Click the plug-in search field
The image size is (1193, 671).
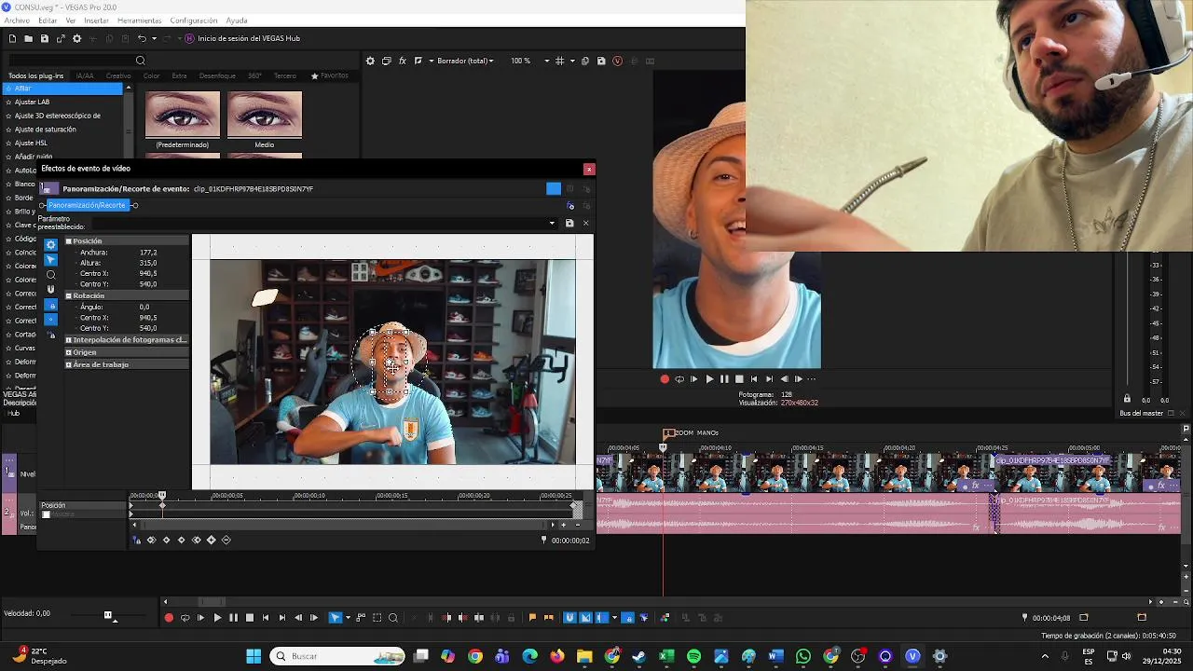[x=75, y=61]
